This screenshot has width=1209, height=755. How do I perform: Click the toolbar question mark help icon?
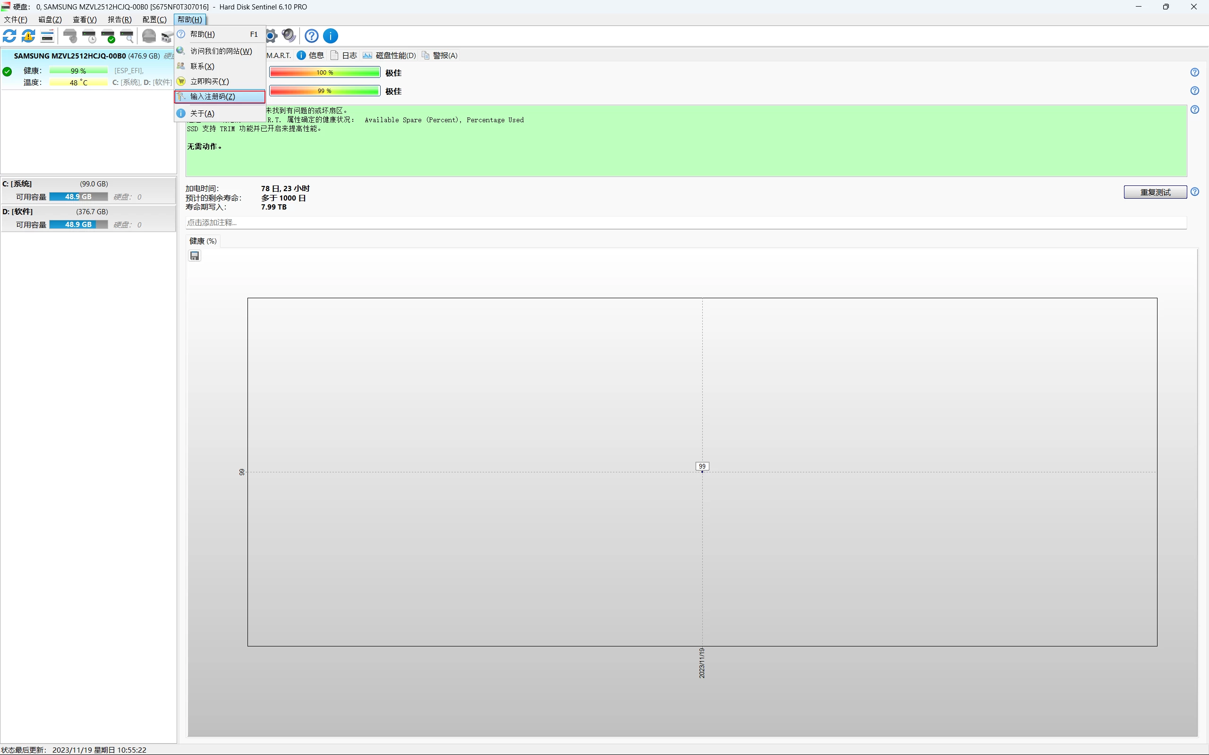[x=311, y=36]
